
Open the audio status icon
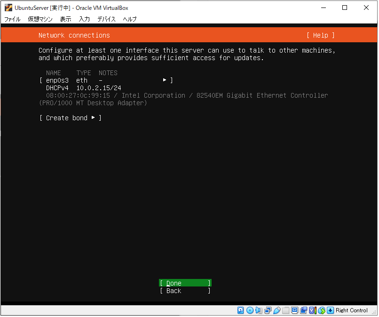pyautogui.click(x=259, y=310)
